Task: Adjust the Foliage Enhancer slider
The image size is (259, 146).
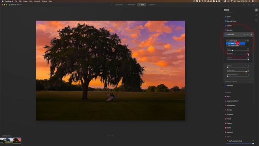Action: tap(238, 76)
